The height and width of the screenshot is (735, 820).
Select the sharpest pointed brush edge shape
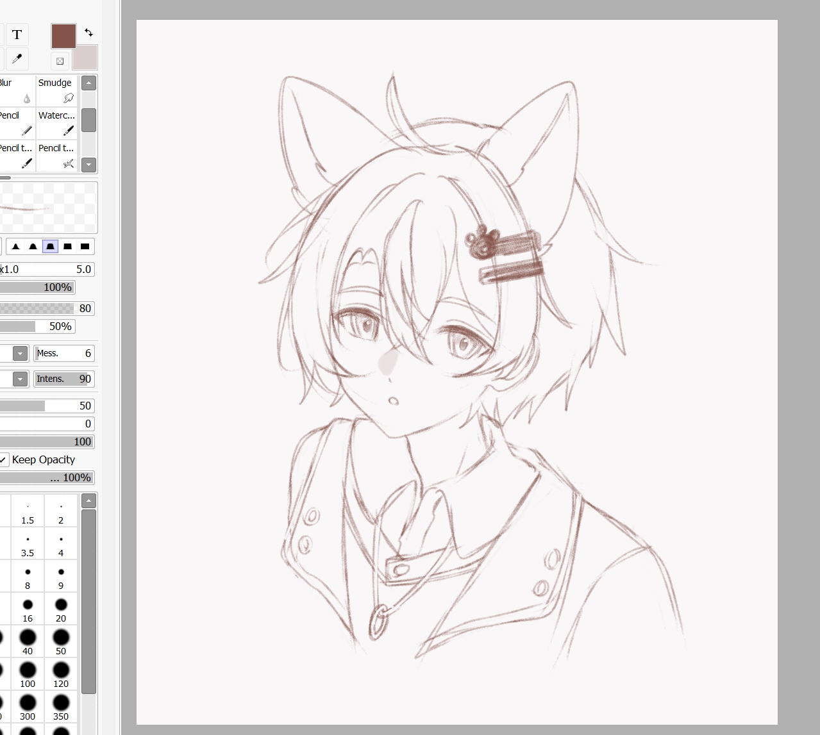pos(16,247)
